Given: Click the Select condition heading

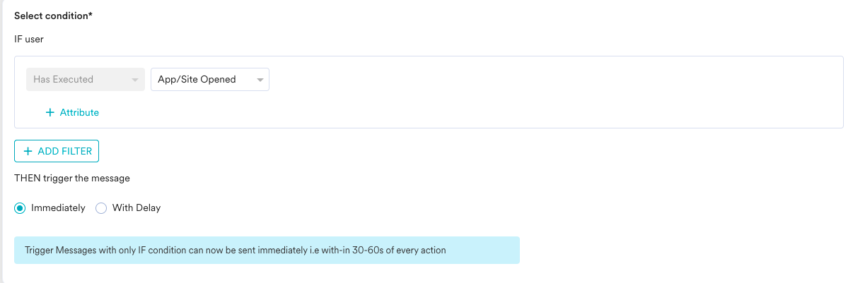Looking at the screenshot, I should tap(54, 15).
